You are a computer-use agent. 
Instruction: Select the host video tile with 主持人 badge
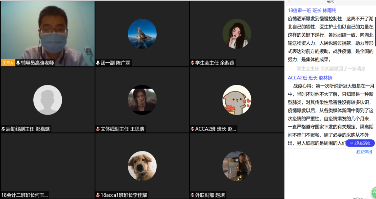[48, 34]
